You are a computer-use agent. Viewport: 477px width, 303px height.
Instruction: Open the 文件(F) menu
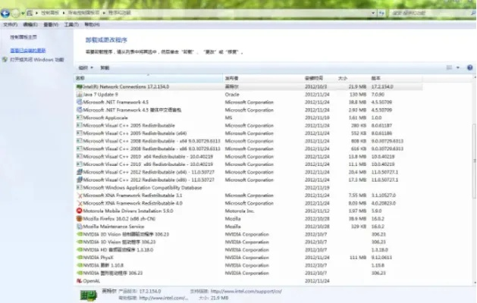tap(9, 23)
